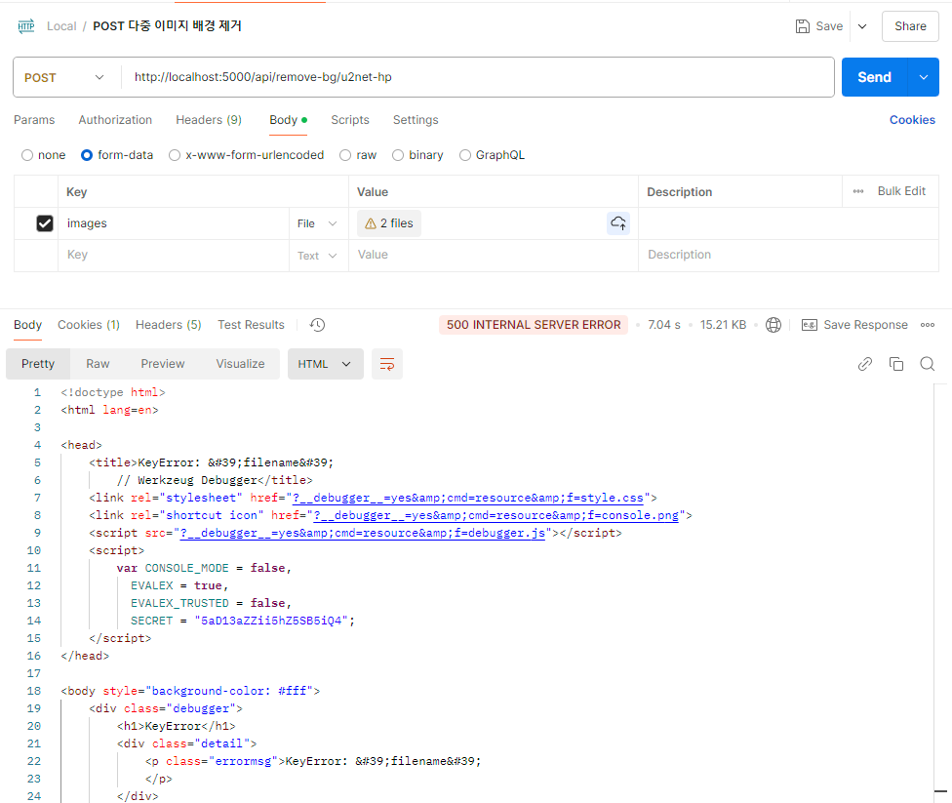Image resolution: width=952 pixels, height=803 pixels.
Task: Expand the Send button dropdown arrow
Action: pos(924,77)
